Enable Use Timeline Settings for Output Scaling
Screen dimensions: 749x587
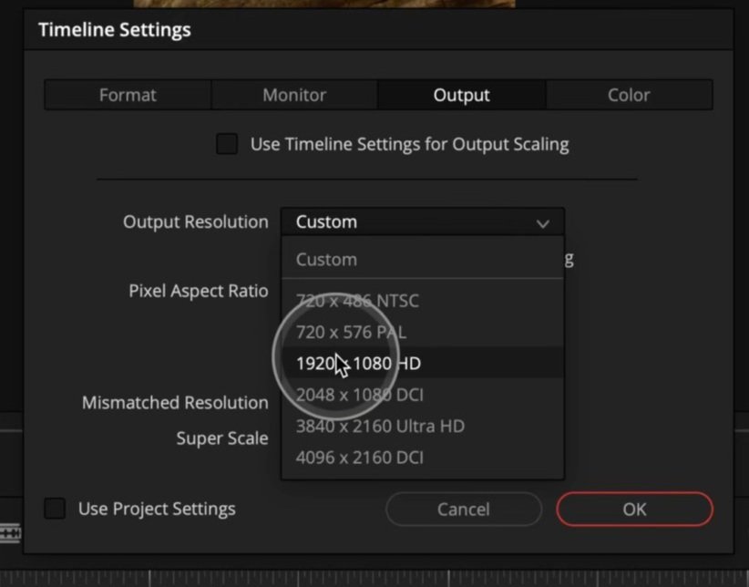point(227,143)
